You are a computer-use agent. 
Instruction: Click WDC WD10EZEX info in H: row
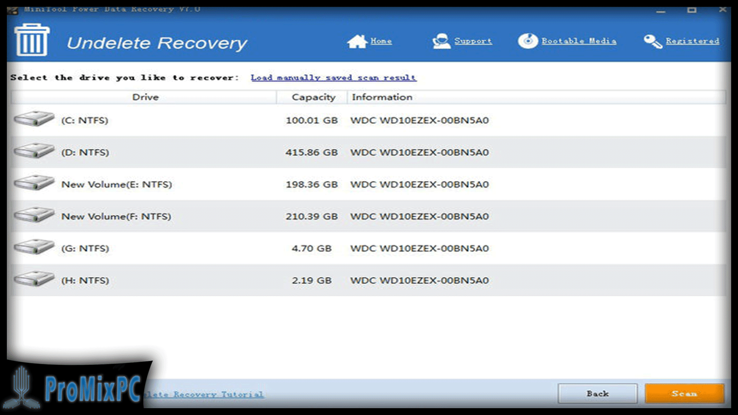[x=419, y=280]
